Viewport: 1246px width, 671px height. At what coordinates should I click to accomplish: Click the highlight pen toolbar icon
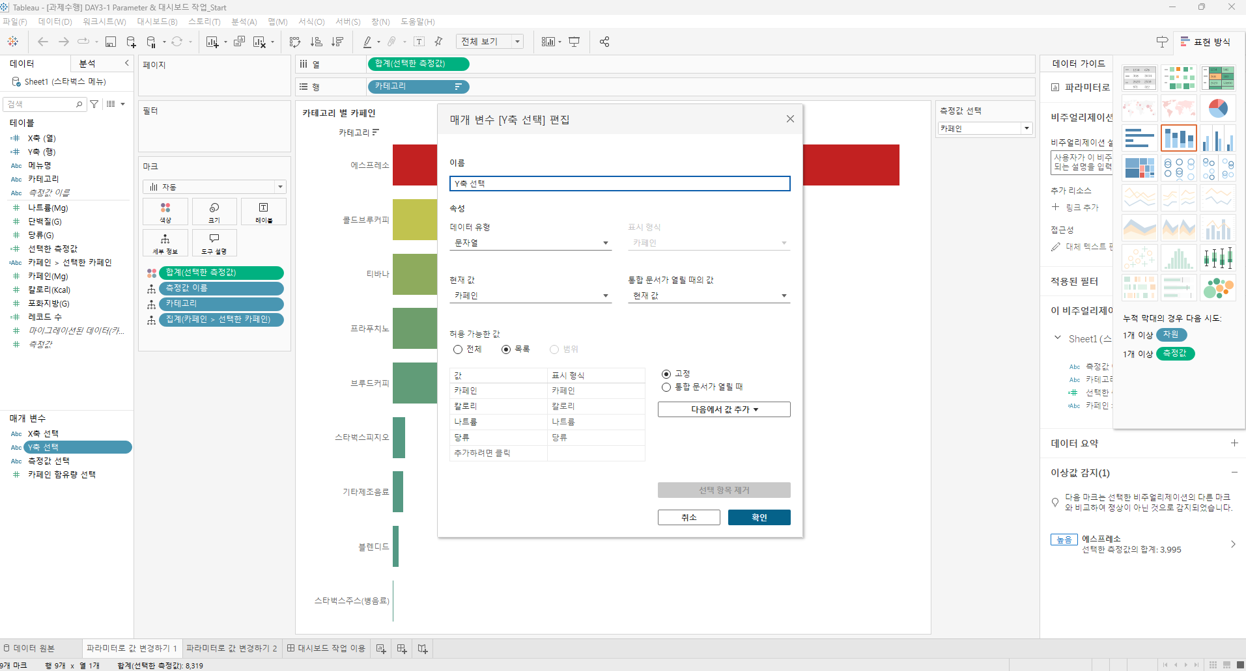(x=367, y=42)
